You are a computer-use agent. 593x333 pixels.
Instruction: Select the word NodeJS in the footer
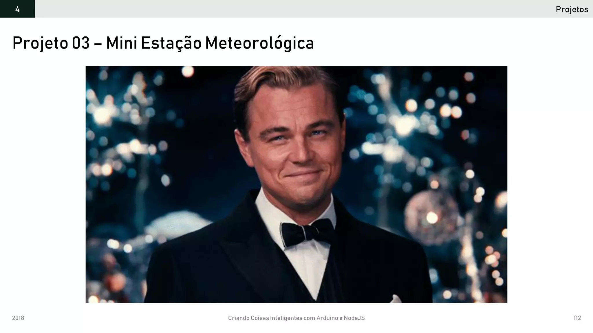(x=354, y=318)
